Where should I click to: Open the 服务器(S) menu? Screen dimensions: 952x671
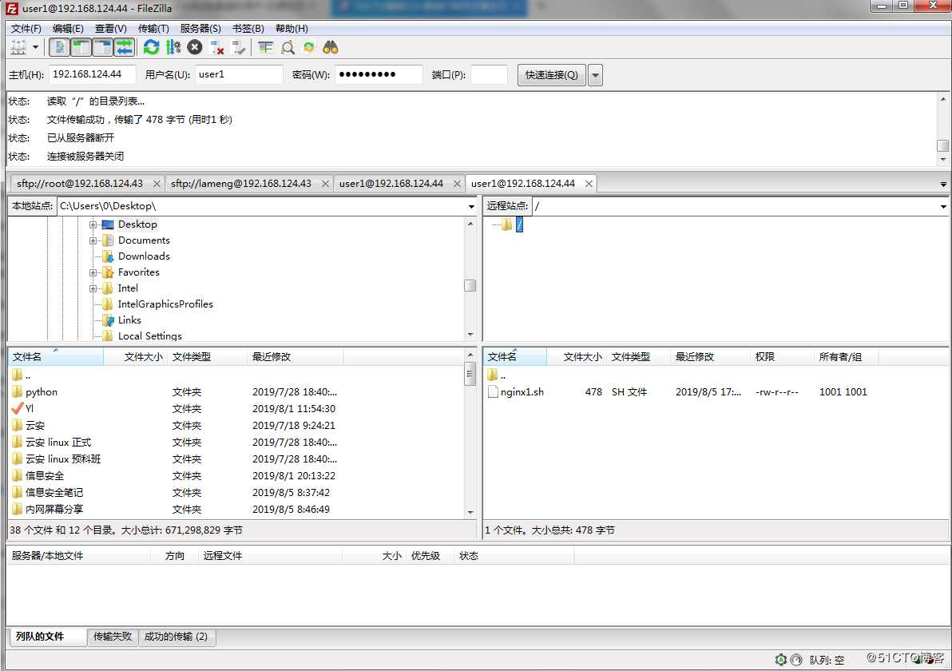click(x=200, y=29)
